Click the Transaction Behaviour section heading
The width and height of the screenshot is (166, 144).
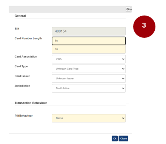coord(31,103)
